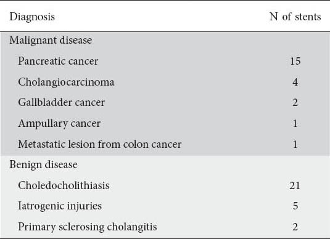Click the Gallbladder cancer value 2
The height and width of the screenshot is (239, 330).
295,103
